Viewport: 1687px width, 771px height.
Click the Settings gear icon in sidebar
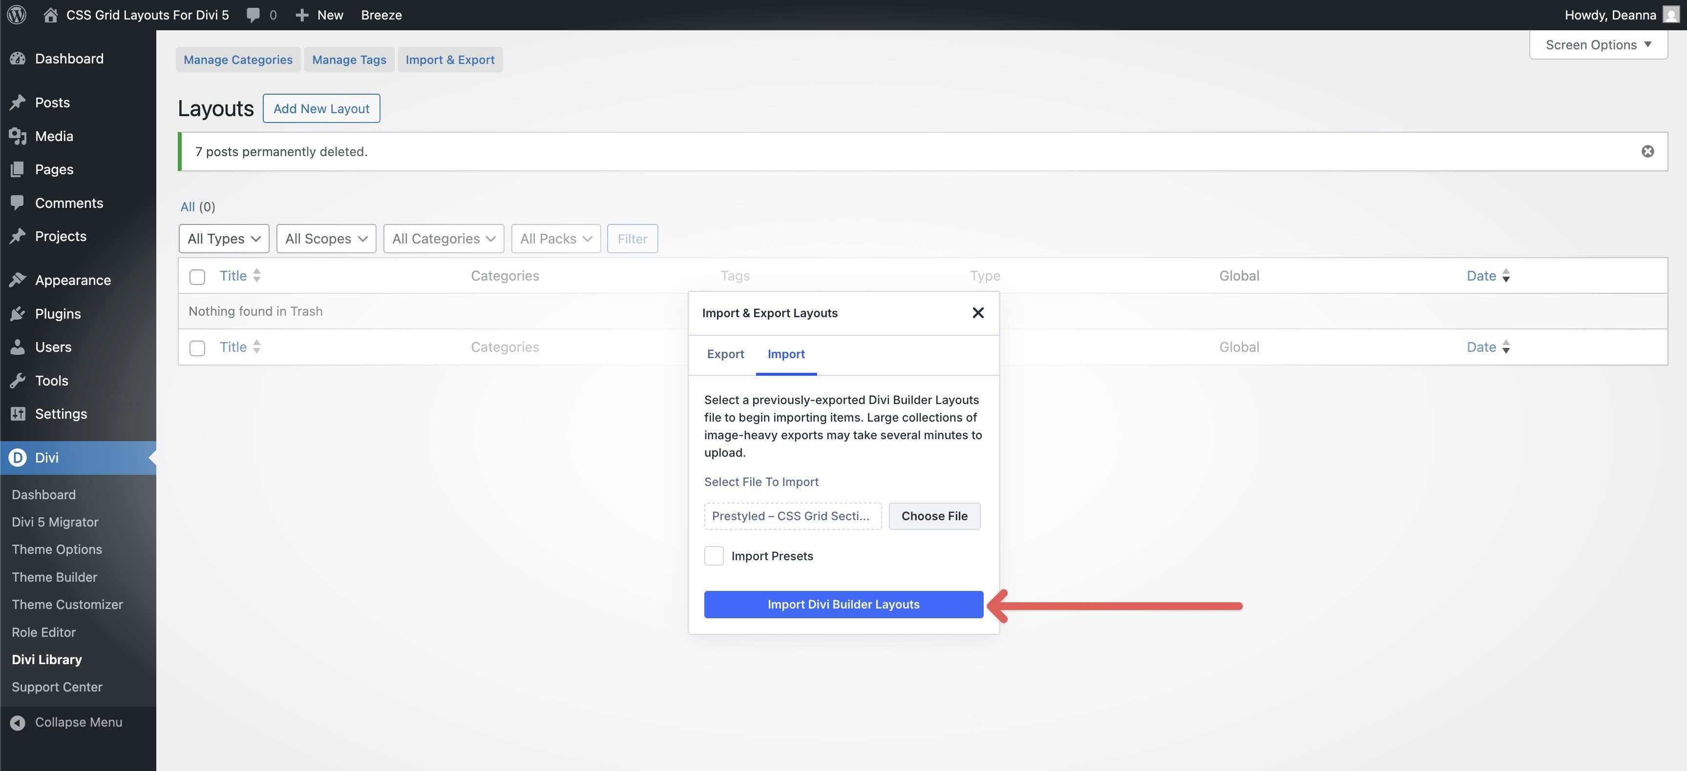(x=18, y=414)
